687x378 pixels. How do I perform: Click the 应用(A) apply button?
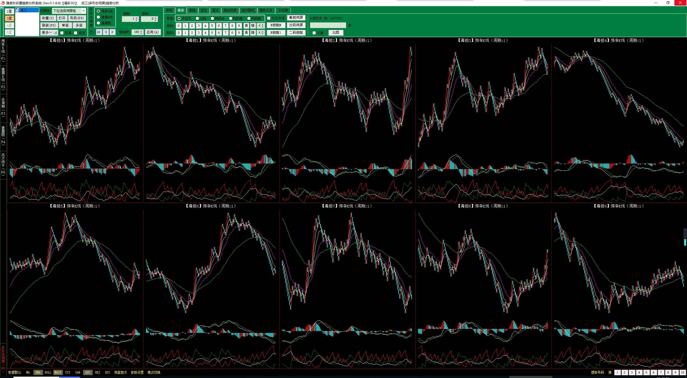(x=152, y=32)
